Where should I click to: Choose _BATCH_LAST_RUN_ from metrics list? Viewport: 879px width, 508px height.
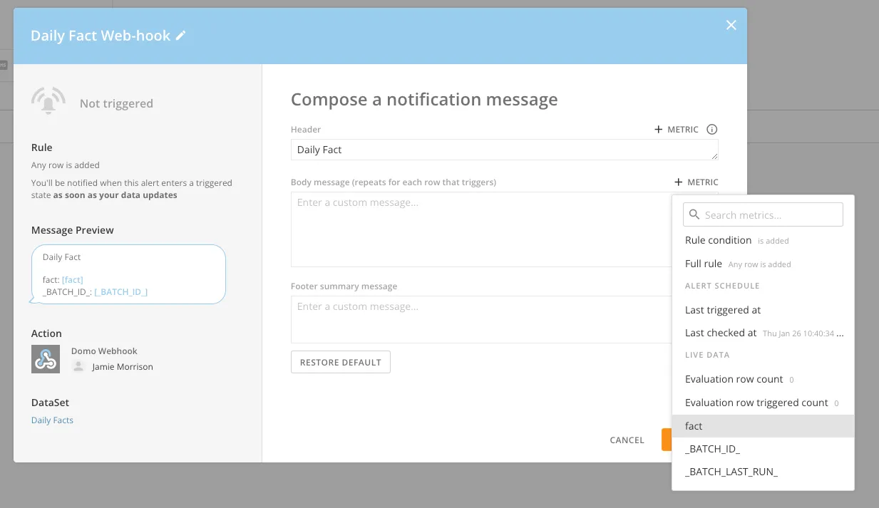click(731, 472)
